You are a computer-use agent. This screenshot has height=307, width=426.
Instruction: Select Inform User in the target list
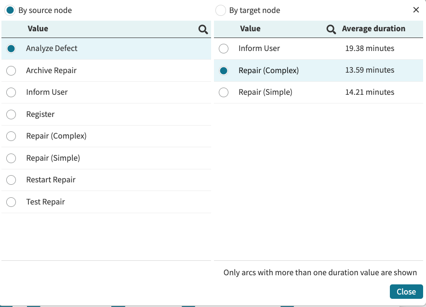(x=224, y=49)
